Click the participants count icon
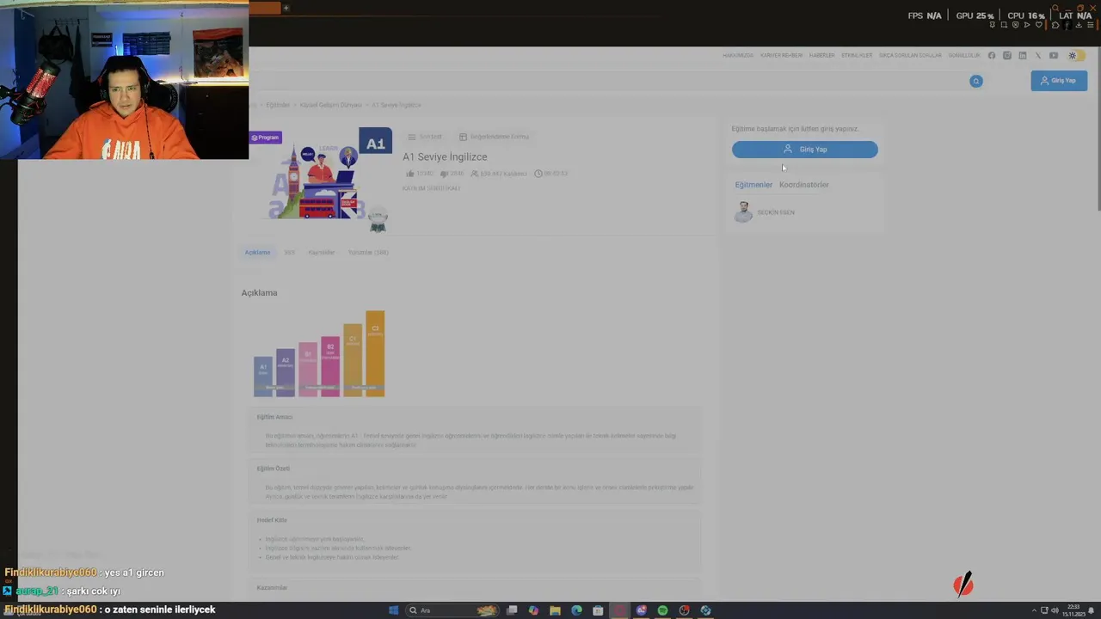This screenshot has width=1101, height=619. click(x=475, y=174)
